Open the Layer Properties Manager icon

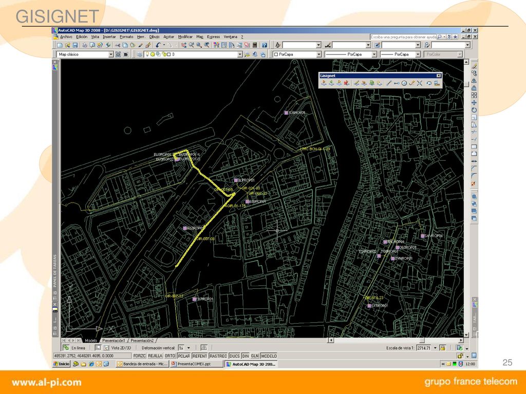[139, 54]
